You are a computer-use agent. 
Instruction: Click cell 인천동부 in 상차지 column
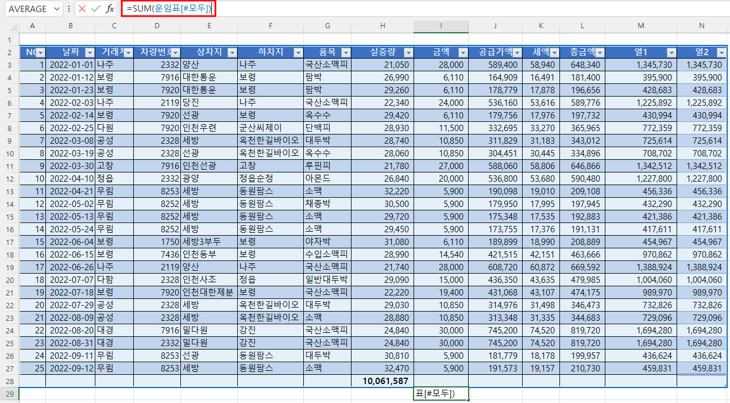(208, 255)
